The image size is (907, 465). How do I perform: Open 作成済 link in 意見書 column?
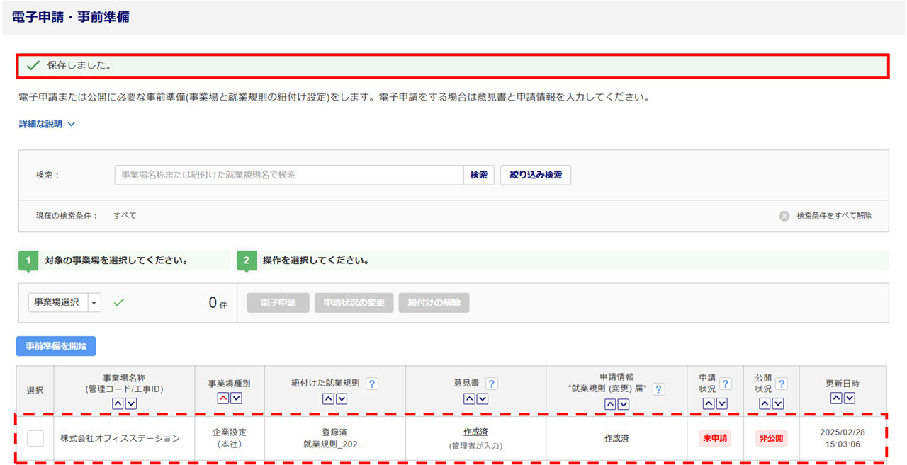[x=475, y=432]
